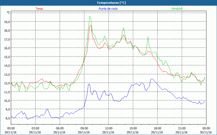Click the 15,0 y-axis value
Viewport: 217px width, 135px height.
[x=7, y=57]
